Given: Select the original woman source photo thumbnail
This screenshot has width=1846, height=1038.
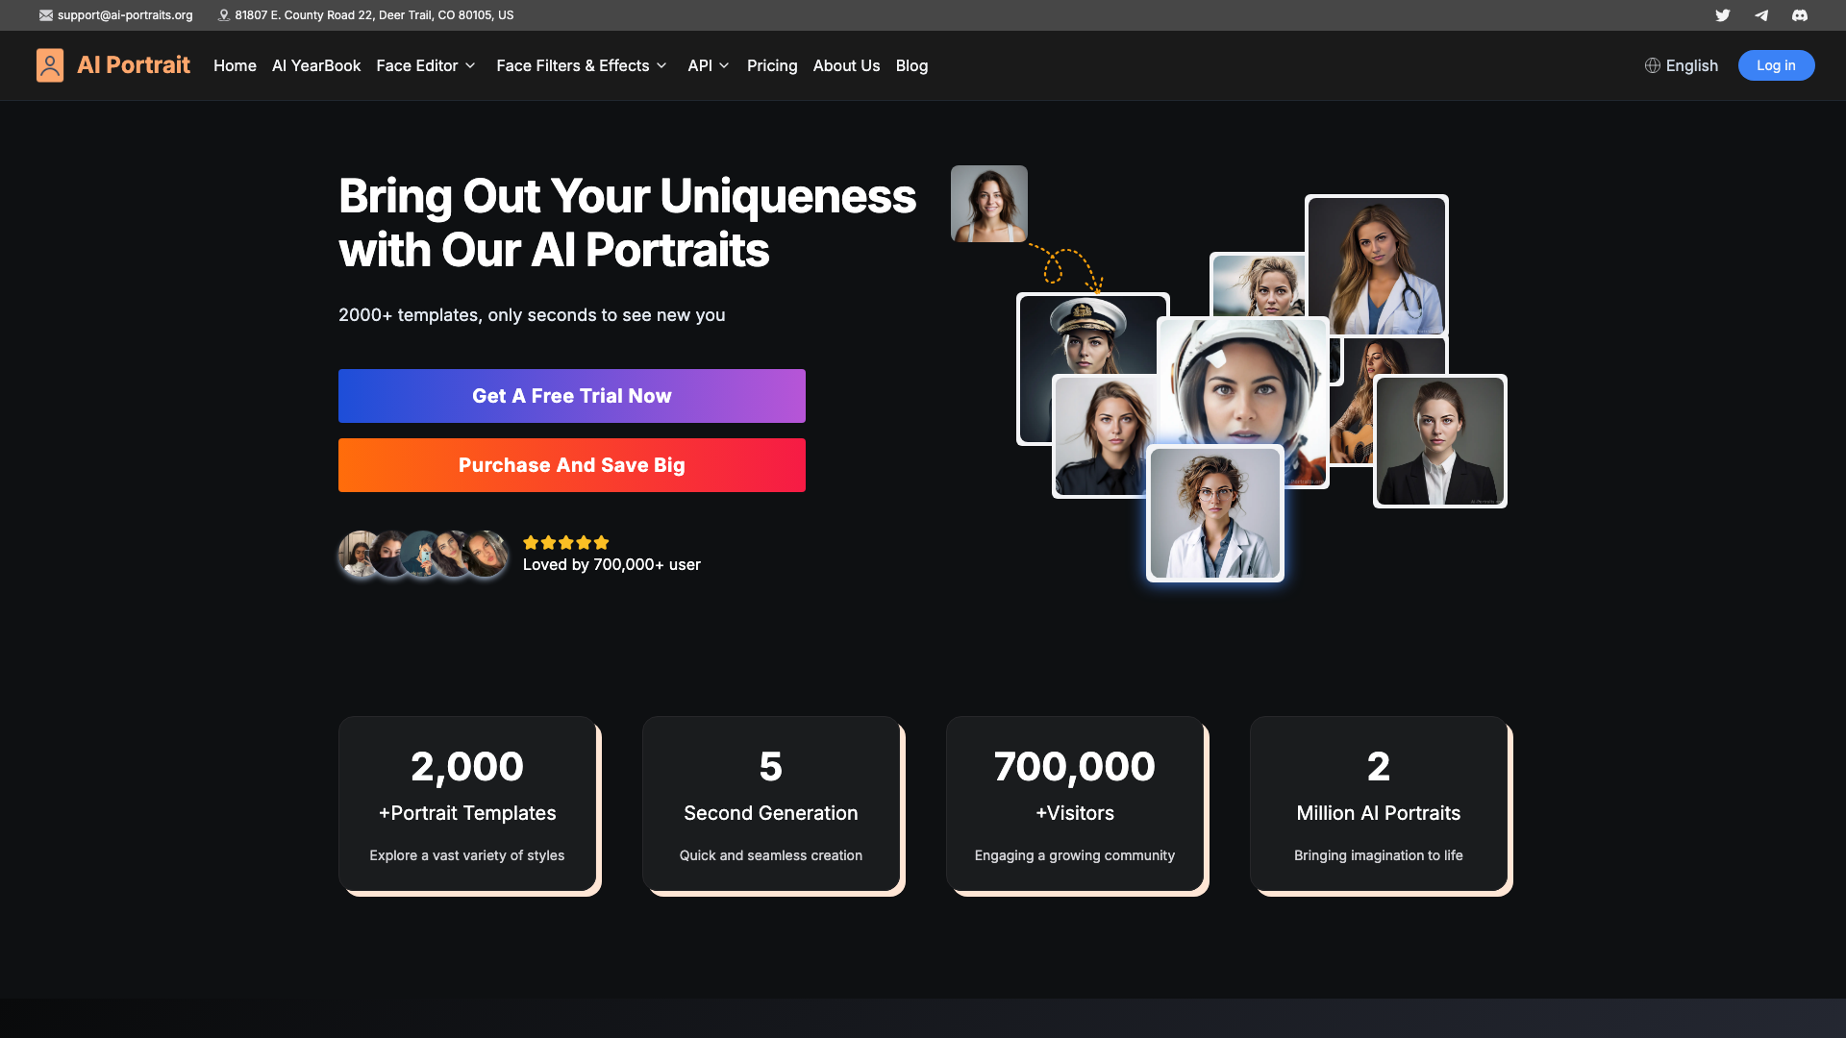Looking at the screenshot, I should [989, 204].
